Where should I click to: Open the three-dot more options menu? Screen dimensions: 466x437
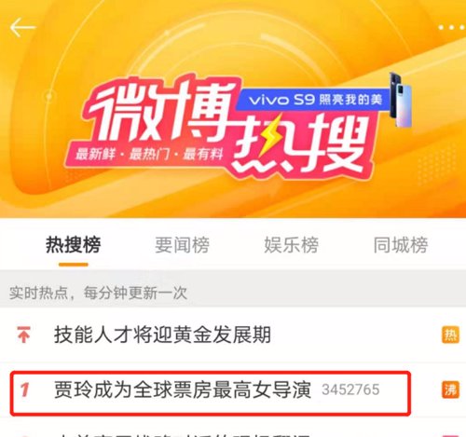coord(452,28)
